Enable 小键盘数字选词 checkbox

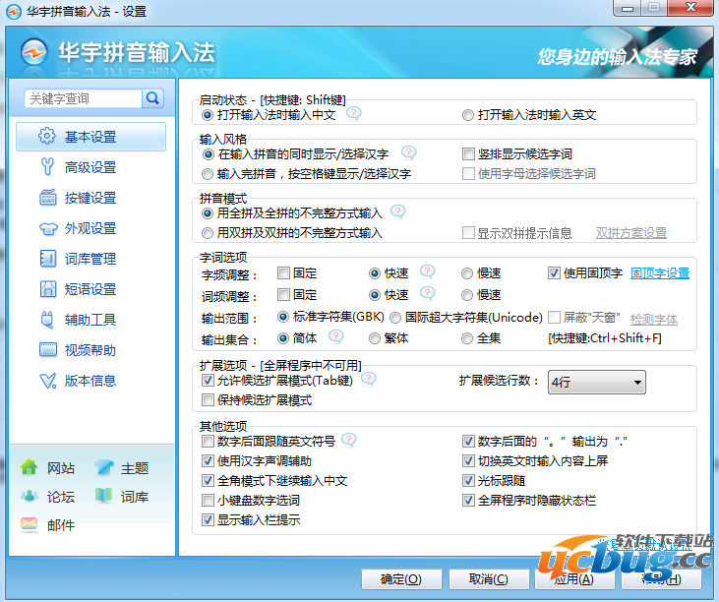pyautogui.click(x=208, y=501)
